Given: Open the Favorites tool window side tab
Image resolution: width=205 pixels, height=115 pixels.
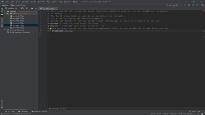Looking at the screenshot, I should click(2, 104).
